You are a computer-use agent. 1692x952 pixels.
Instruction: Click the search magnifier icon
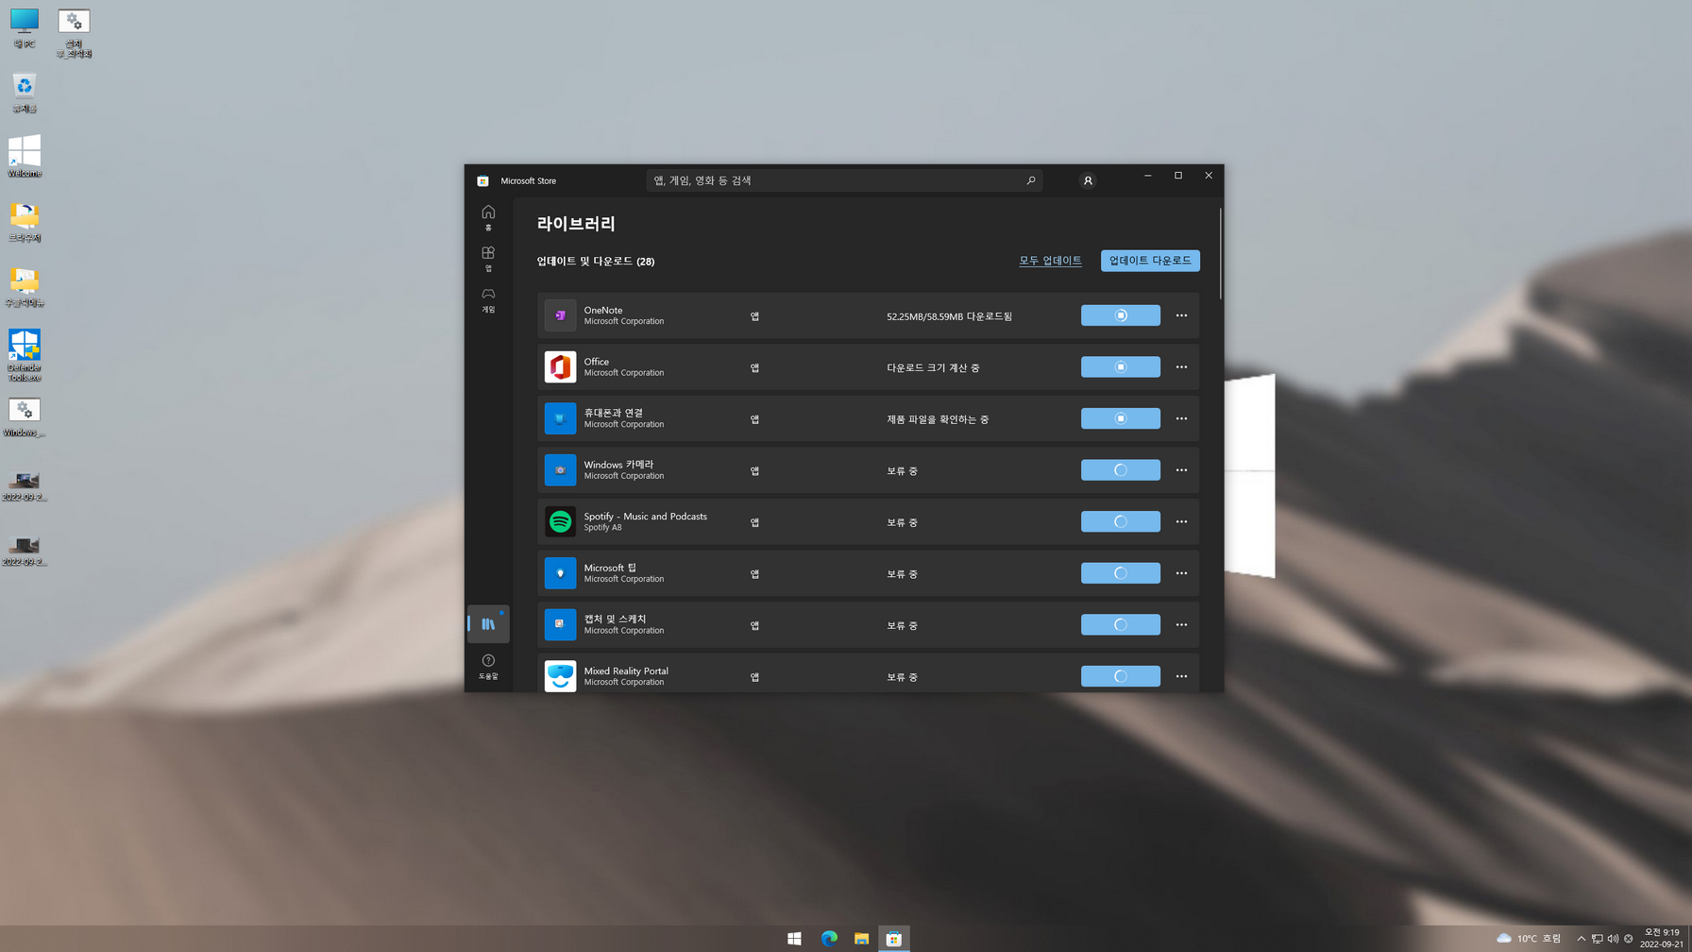pyautogui.click(x=1030, y=180)
